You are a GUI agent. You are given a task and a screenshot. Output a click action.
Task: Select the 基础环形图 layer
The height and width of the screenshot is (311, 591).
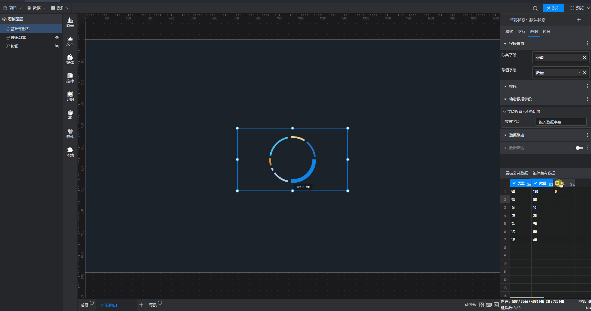[x=20, y=29]
